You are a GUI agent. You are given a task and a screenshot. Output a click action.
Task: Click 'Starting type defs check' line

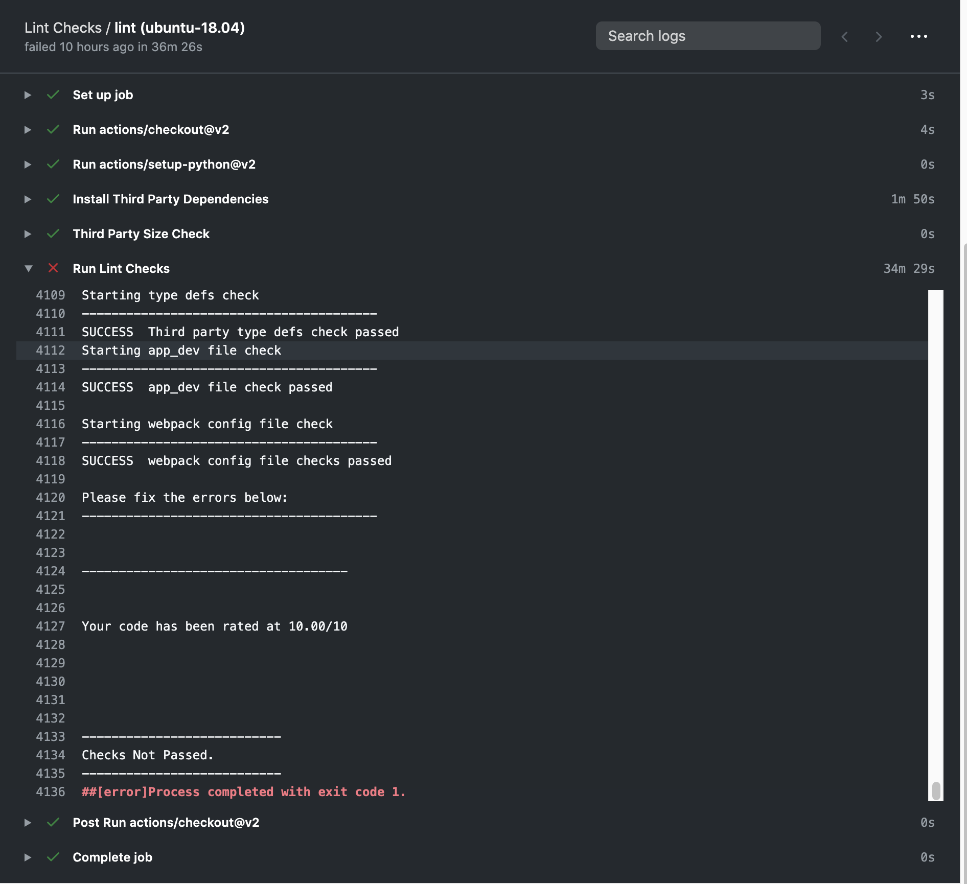(x=170, y=295)
